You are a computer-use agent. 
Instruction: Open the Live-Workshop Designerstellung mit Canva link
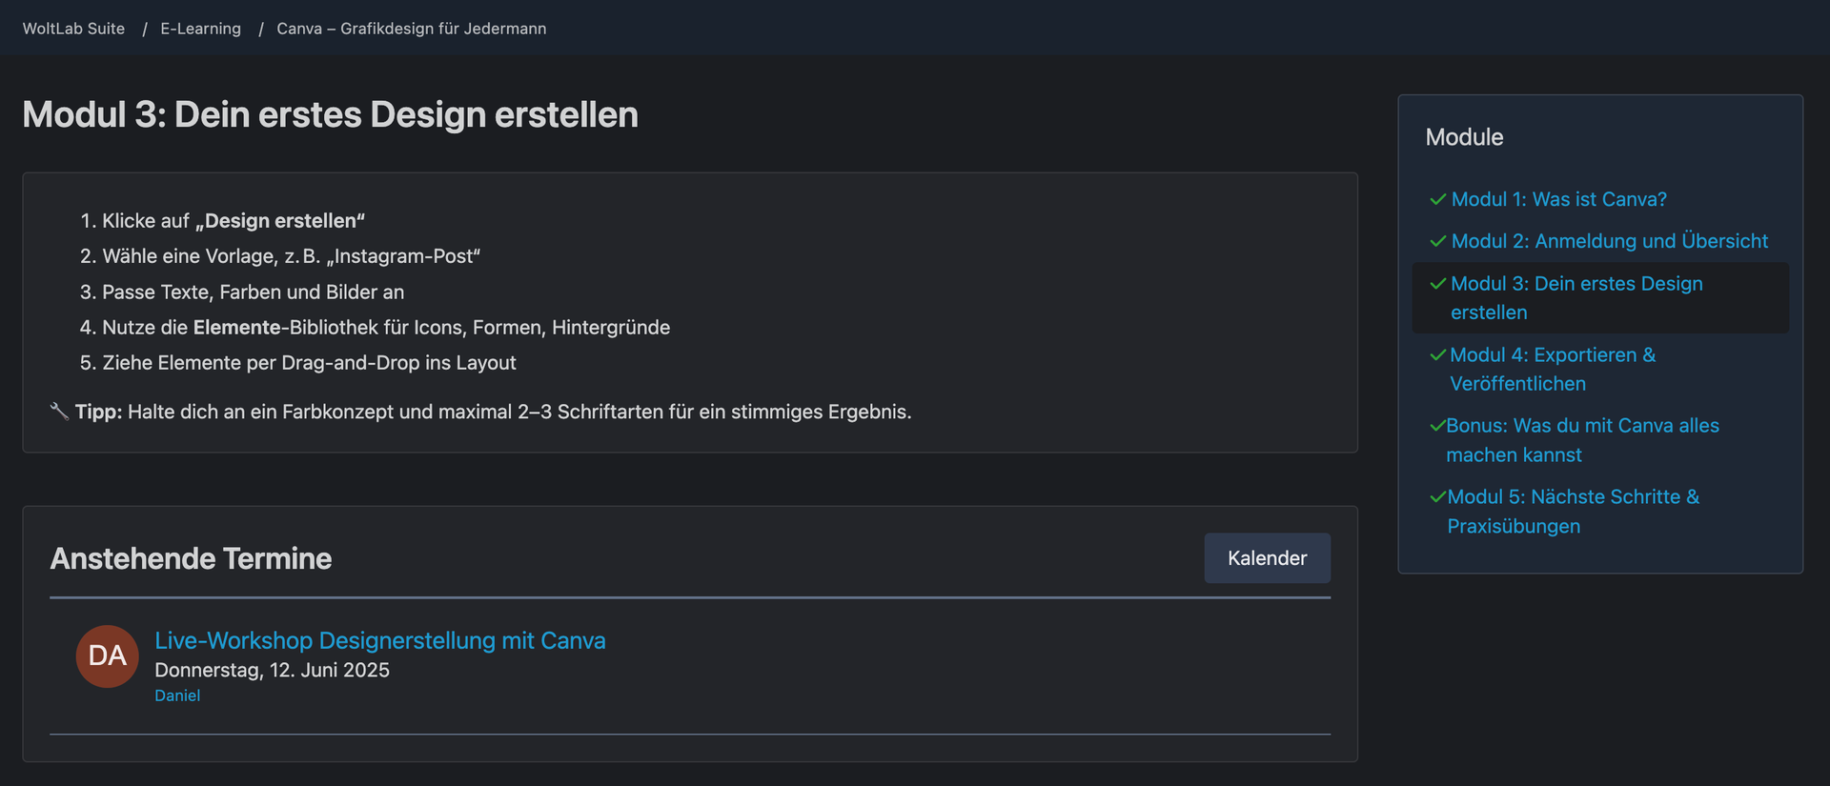(x=380, y=640)
